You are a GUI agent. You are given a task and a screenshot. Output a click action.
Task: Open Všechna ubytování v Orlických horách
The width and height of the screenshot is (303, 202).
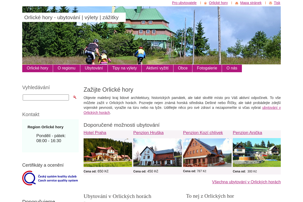(246, 182)
